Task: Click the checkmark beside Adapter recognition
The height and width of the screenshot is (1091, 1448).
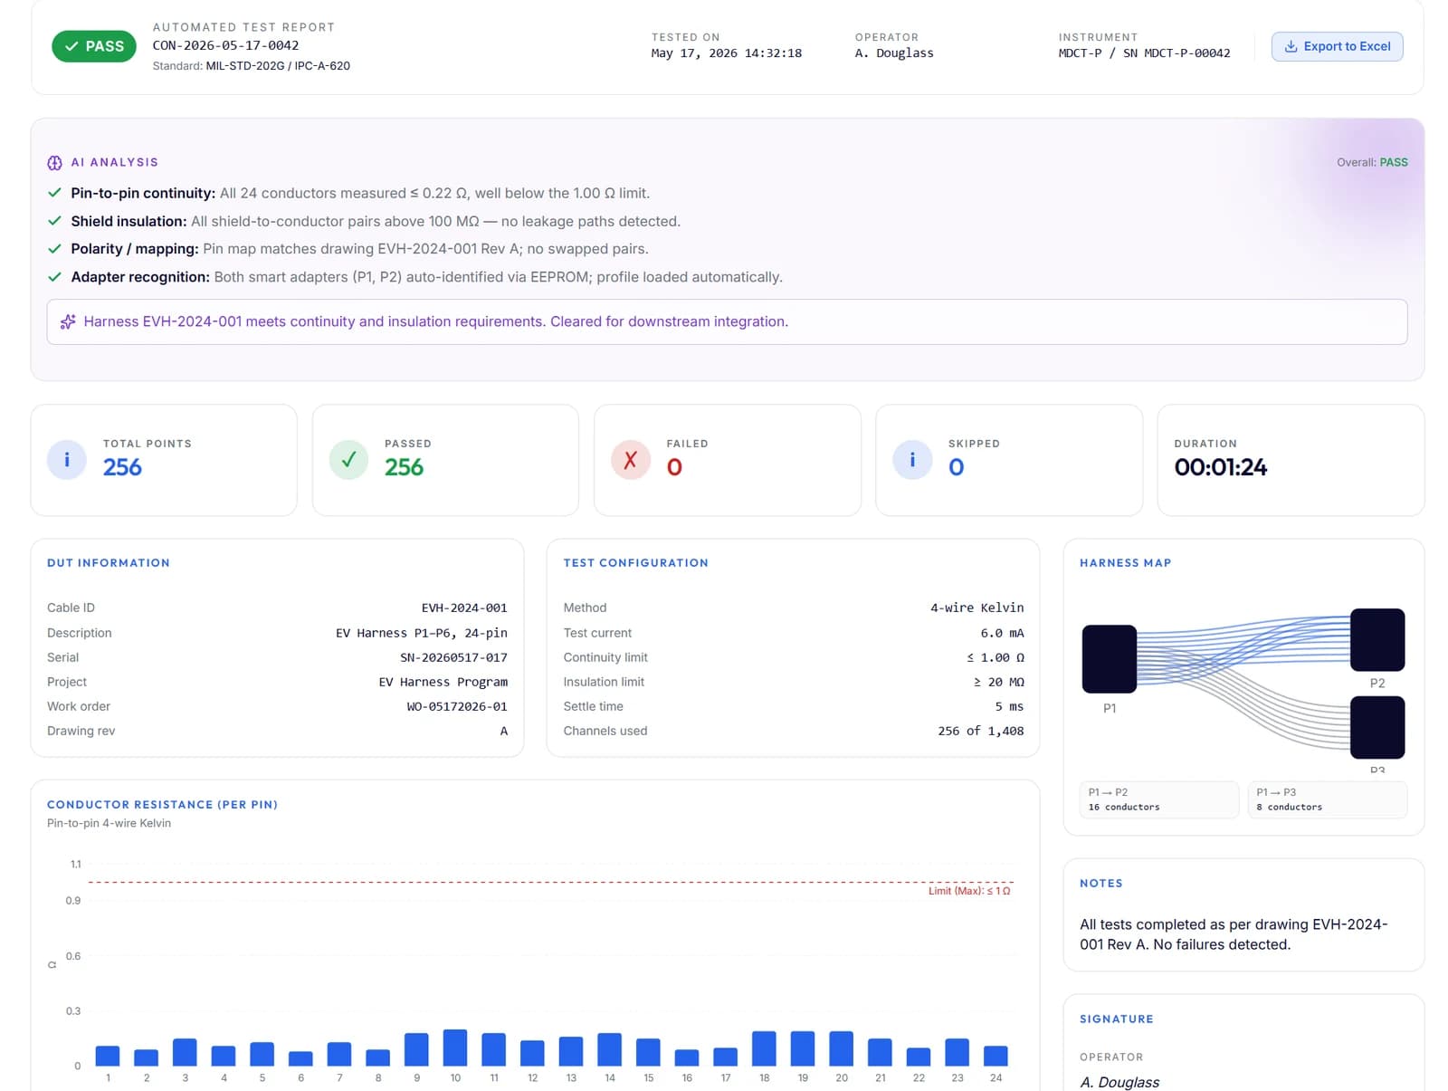Action: click(x=54, y=277)
